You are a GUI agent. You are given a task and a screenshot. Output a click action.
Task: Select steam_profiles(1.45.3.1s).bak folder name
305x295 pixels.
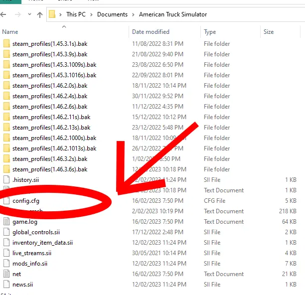50,44
